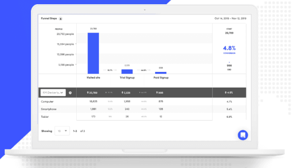Click the 1–3 of 3 pagination text

point(79,131)
